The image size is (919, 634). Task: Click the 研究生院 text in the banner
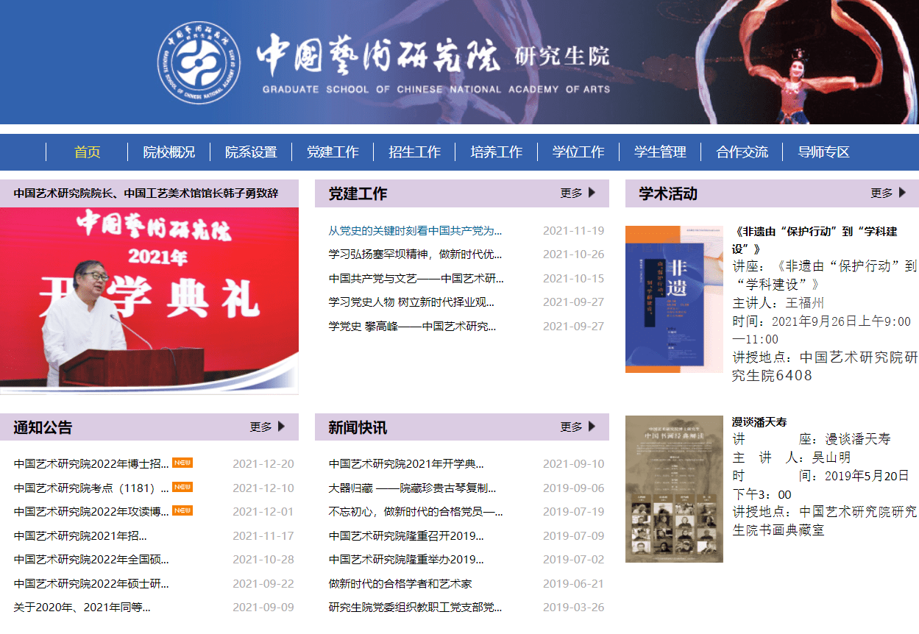(562, 56)
